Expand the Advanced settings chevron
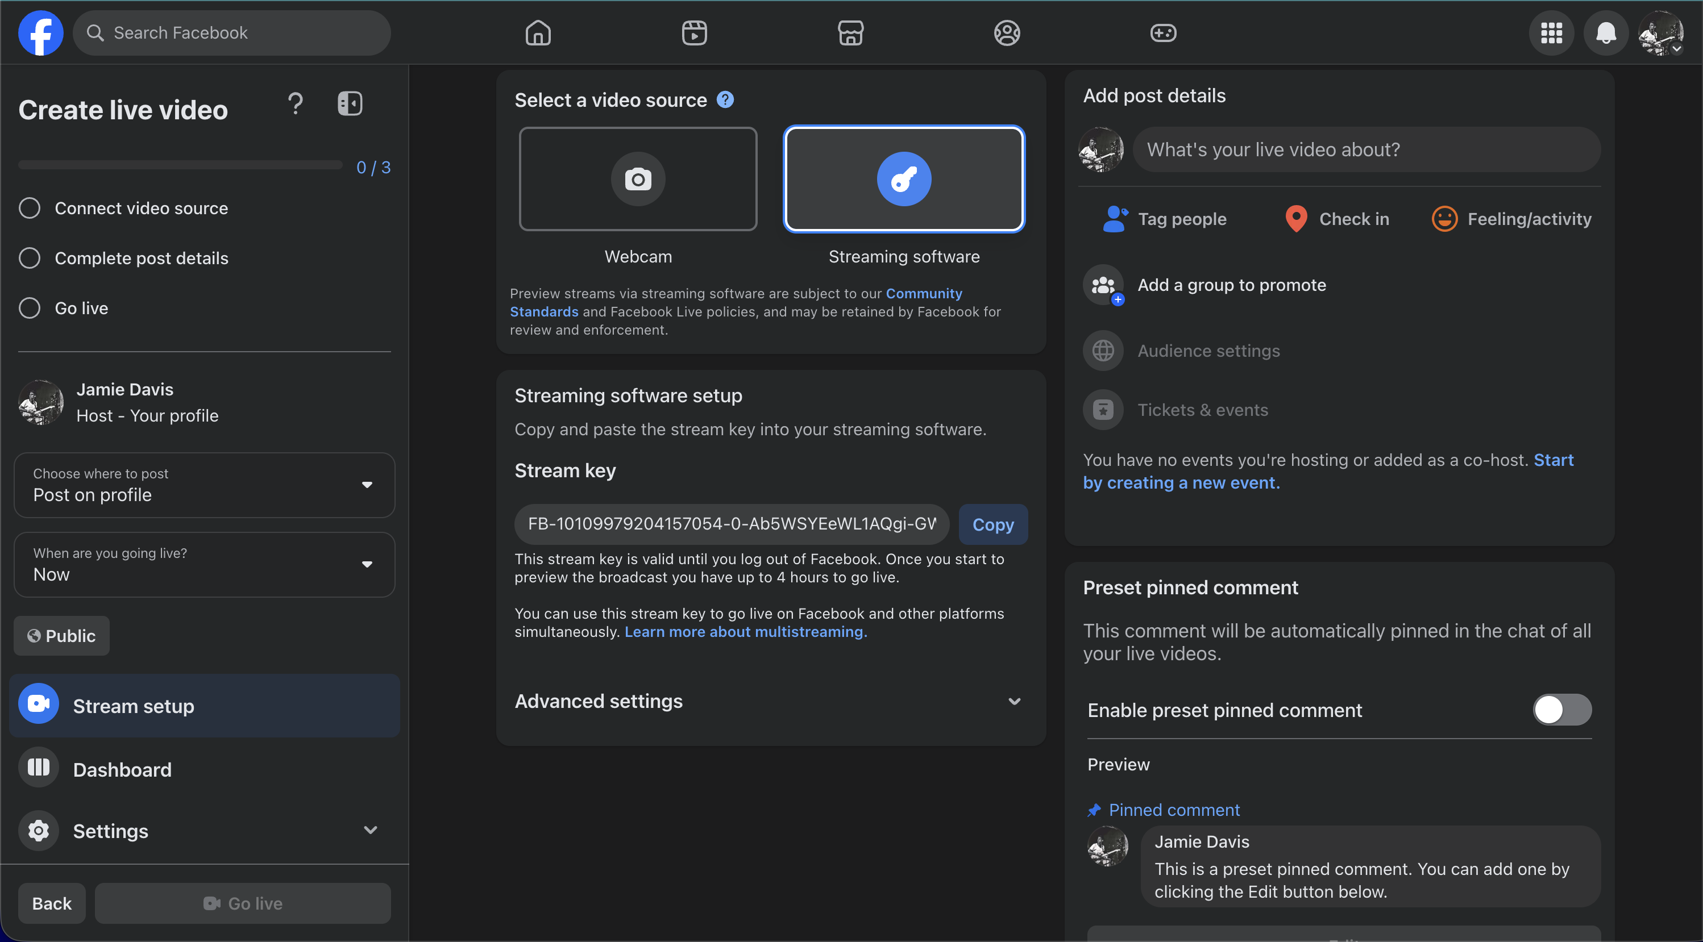Image resolution: width=1703 pixels, height=942 pixels. (1014, 701)
